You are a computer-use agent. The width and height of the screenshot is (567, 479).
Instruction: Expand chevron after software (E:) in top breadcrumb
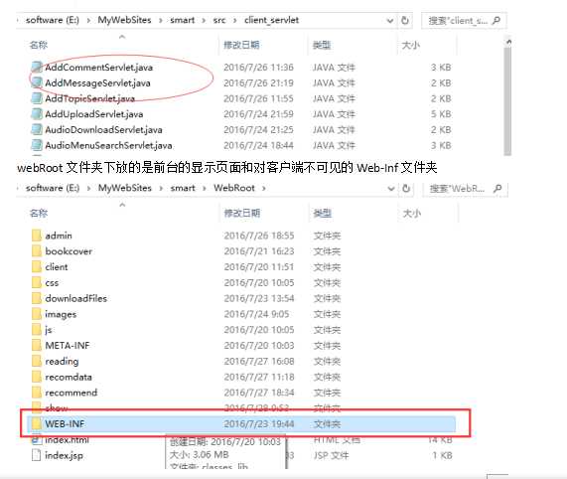click(x=88, y=20)
